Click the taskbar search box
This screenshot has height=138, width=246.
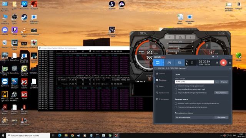point(28,135)
